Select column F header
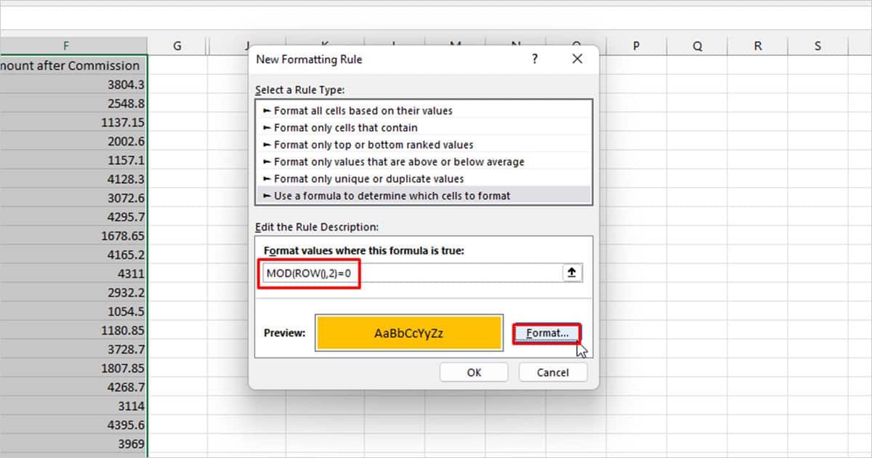Image resolution: width=872 pixels, height=458 pixels. [x=66, y=45]
